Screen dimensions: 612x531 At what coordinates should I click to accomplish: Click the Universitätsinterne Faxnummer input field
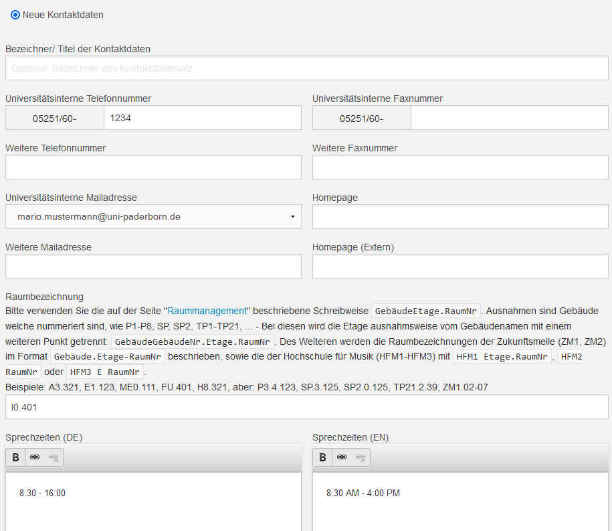(509, 118)
